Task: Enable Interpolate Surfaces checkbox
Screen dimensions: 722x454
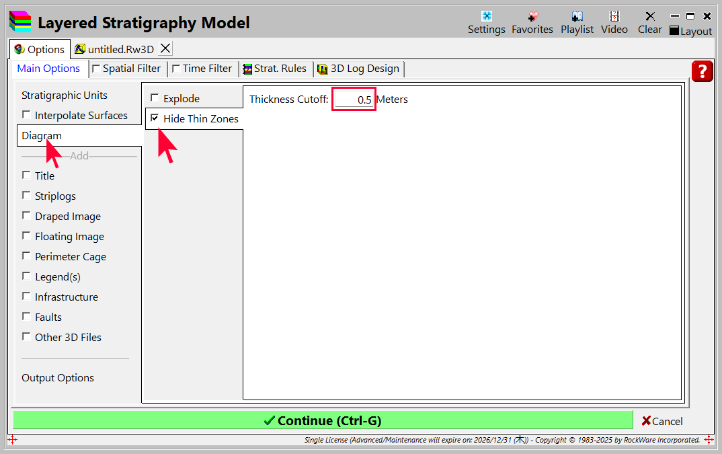Action: (x=27, y=115)
